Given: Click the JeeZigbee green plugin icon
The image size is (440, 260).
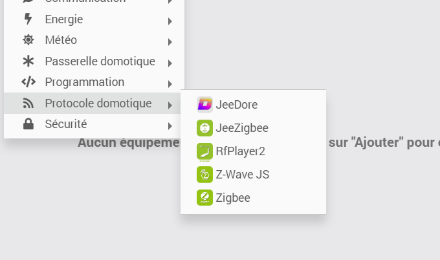Looking at the screenshot, I should [x=204, y=128].
